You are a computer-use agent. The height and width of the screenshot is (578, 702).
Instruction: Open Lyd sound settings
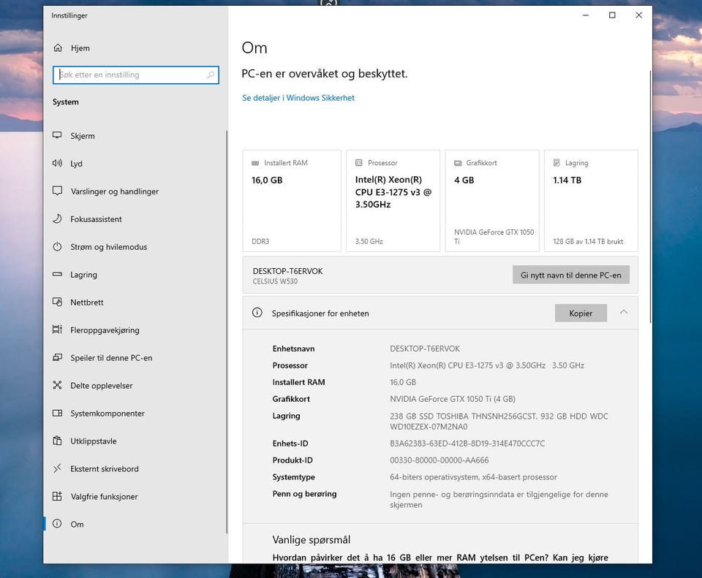pyautogui.click(x=76, y=164)
